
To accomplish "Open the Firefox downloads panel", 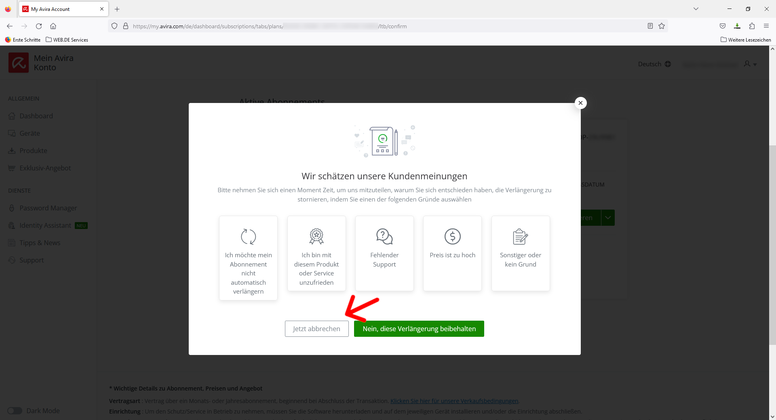I will [737, 26].
